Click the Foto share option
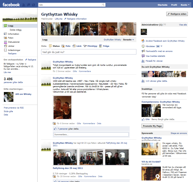 click(x=66, y=46)
